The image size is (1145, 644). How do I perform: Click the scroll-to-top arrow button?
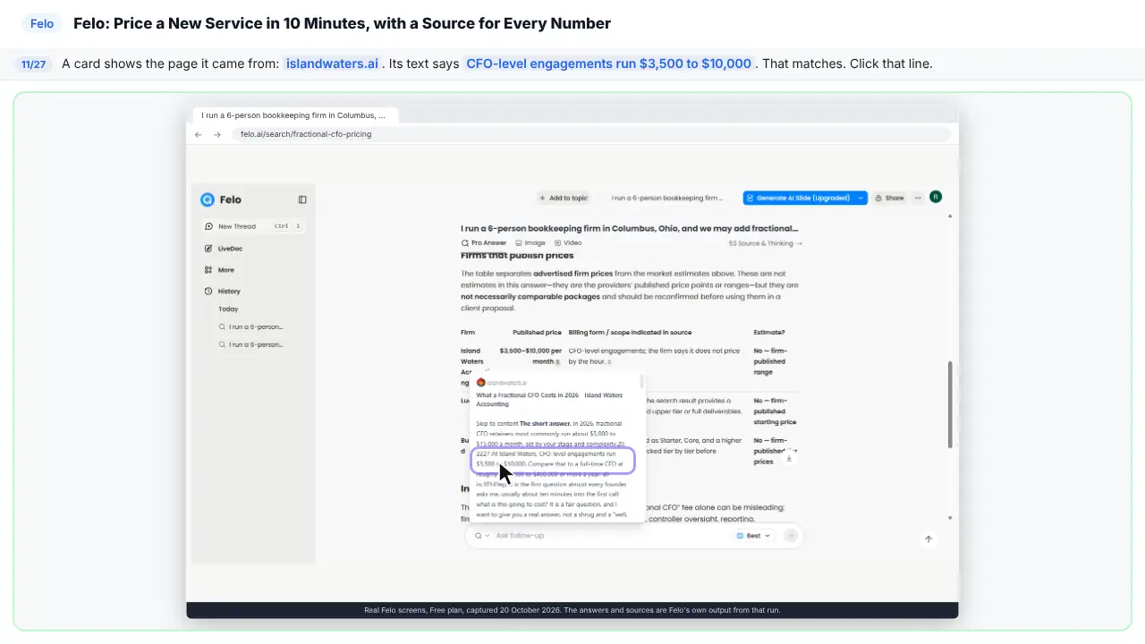[x=929, y=539]
